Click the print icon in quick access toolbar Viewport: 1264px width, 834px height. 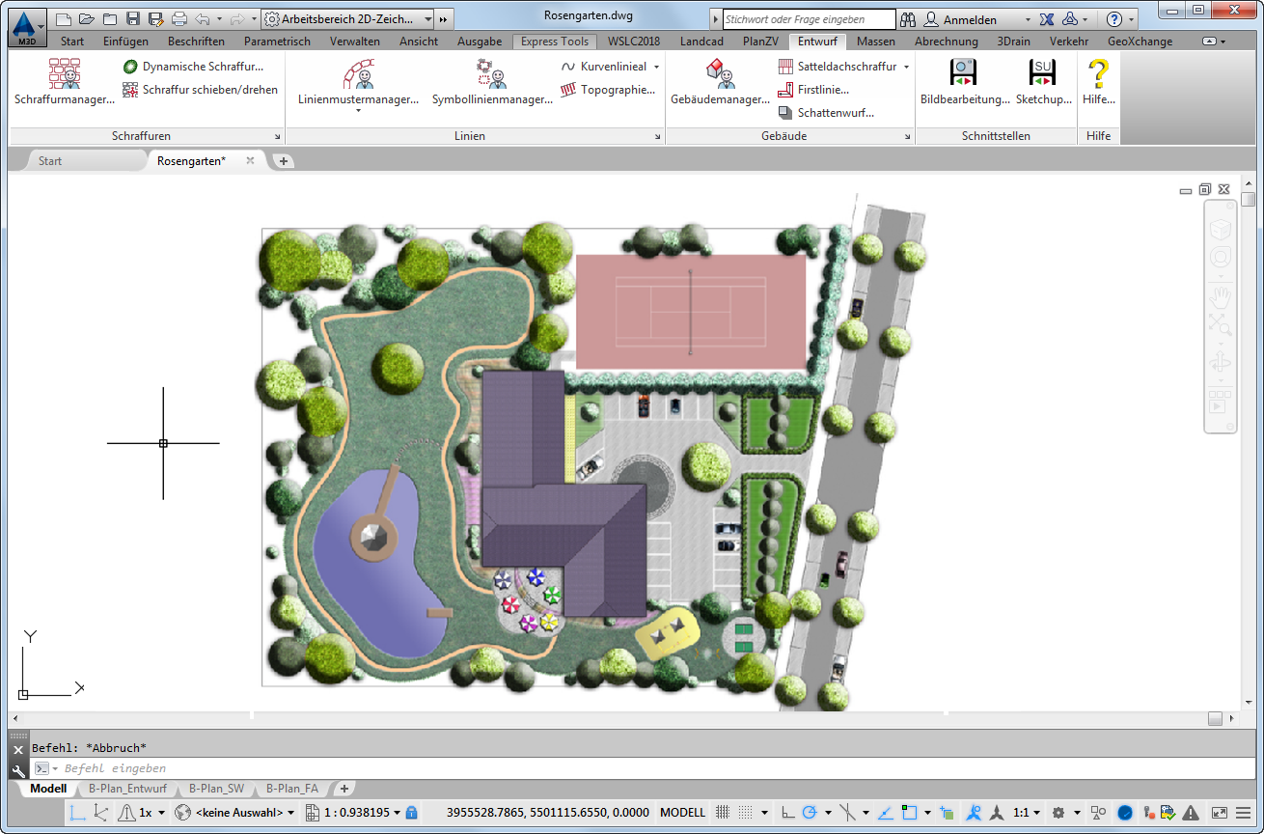[179, 18]
